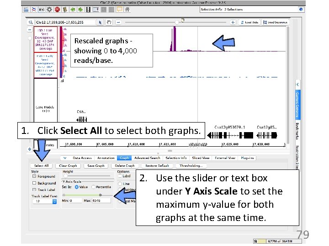The width and height of the screenshot is (329, 246).
Task: Open the Sliced View tab
Action: (201, 158)
